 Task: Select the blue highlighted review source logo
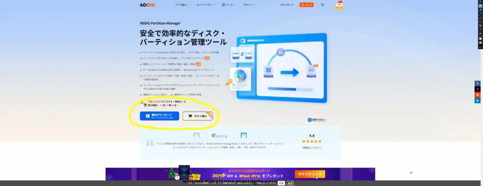(x=243, y=135)
